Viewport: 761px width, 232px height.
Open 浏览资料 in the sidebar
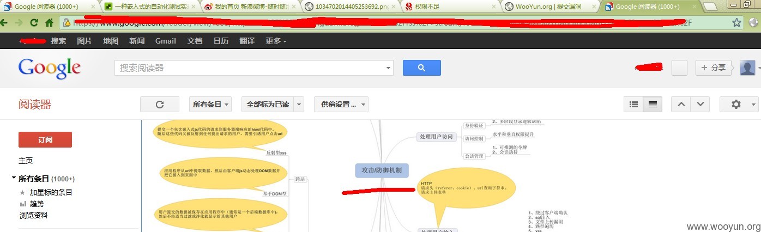(x=34, y=215)
